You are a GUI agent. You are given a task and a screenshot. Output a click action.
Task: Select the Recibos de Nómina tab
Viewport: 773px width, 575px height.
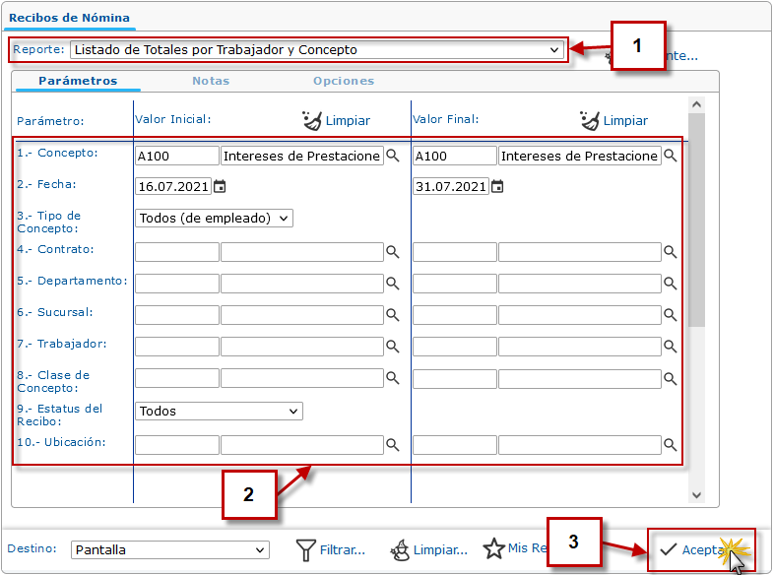[x=70, y=18]
